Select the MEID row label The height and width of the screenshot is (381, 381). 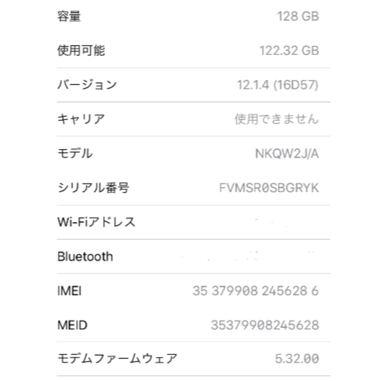point(73,325)
